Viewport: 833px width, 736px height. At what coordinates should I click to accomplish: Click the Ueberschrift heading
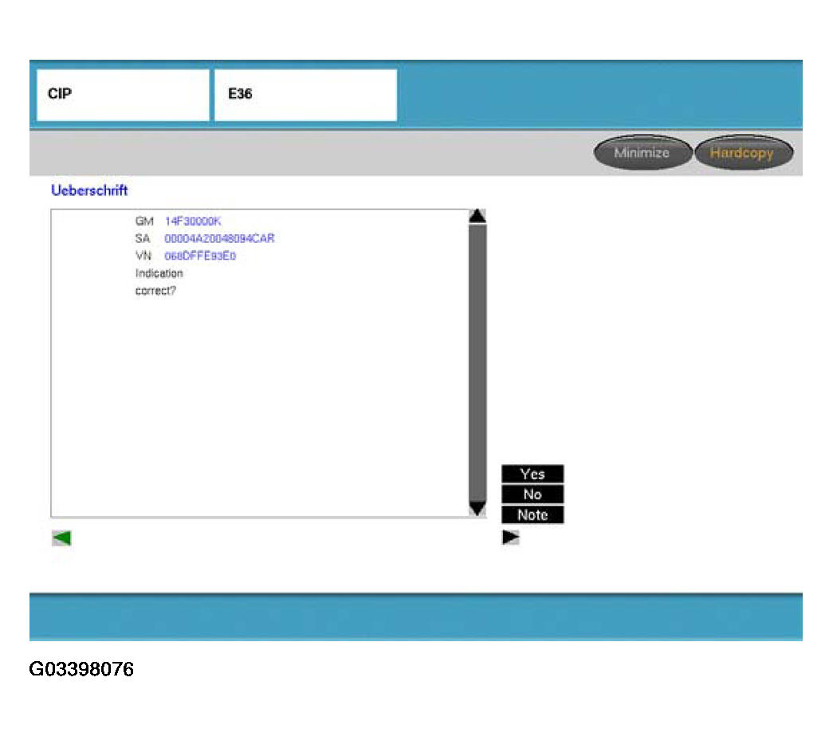coord(89,191)
